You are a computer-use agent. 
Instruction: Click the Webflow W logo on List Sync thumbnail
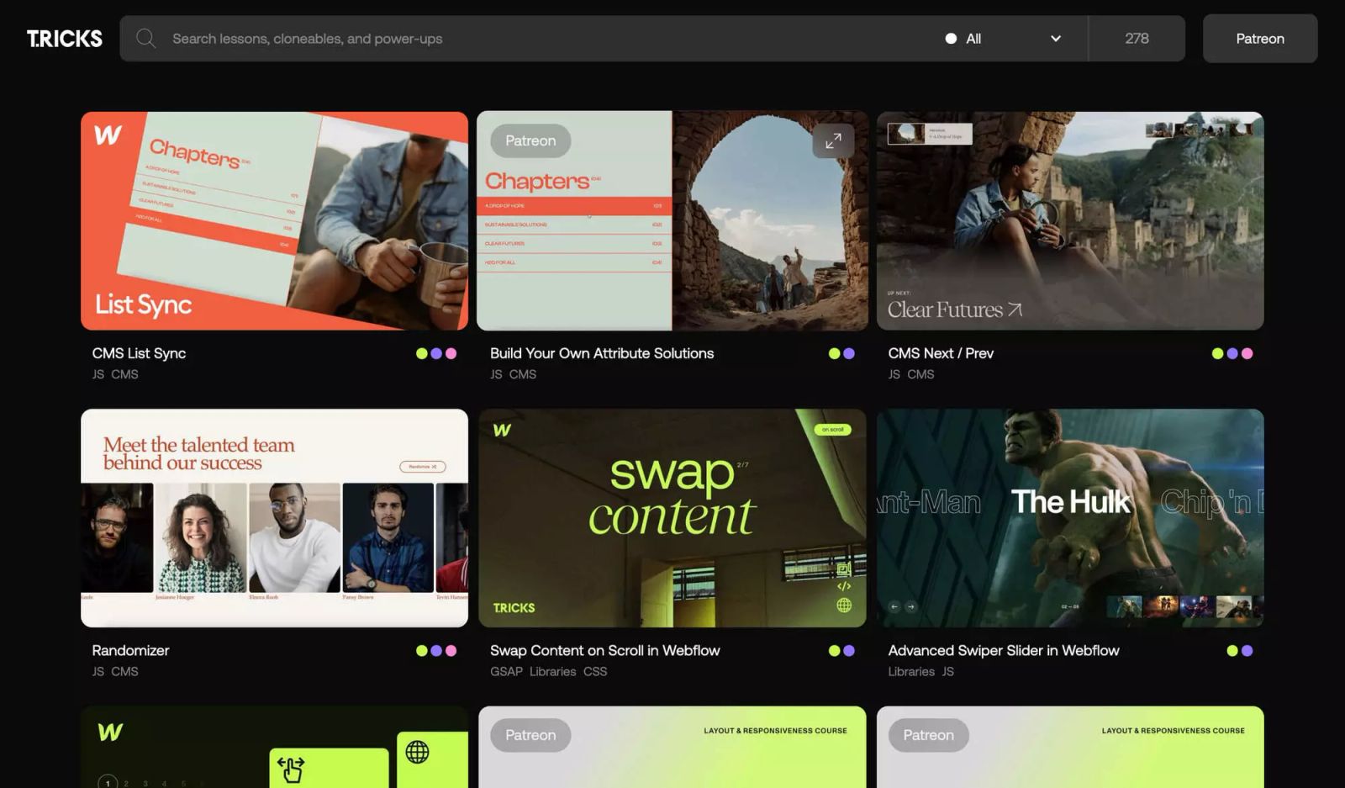[x=108, y=135]
